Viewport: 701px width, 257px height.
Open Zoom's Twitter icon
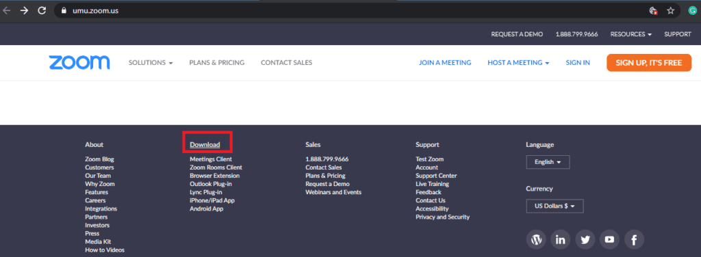(585, 240)
